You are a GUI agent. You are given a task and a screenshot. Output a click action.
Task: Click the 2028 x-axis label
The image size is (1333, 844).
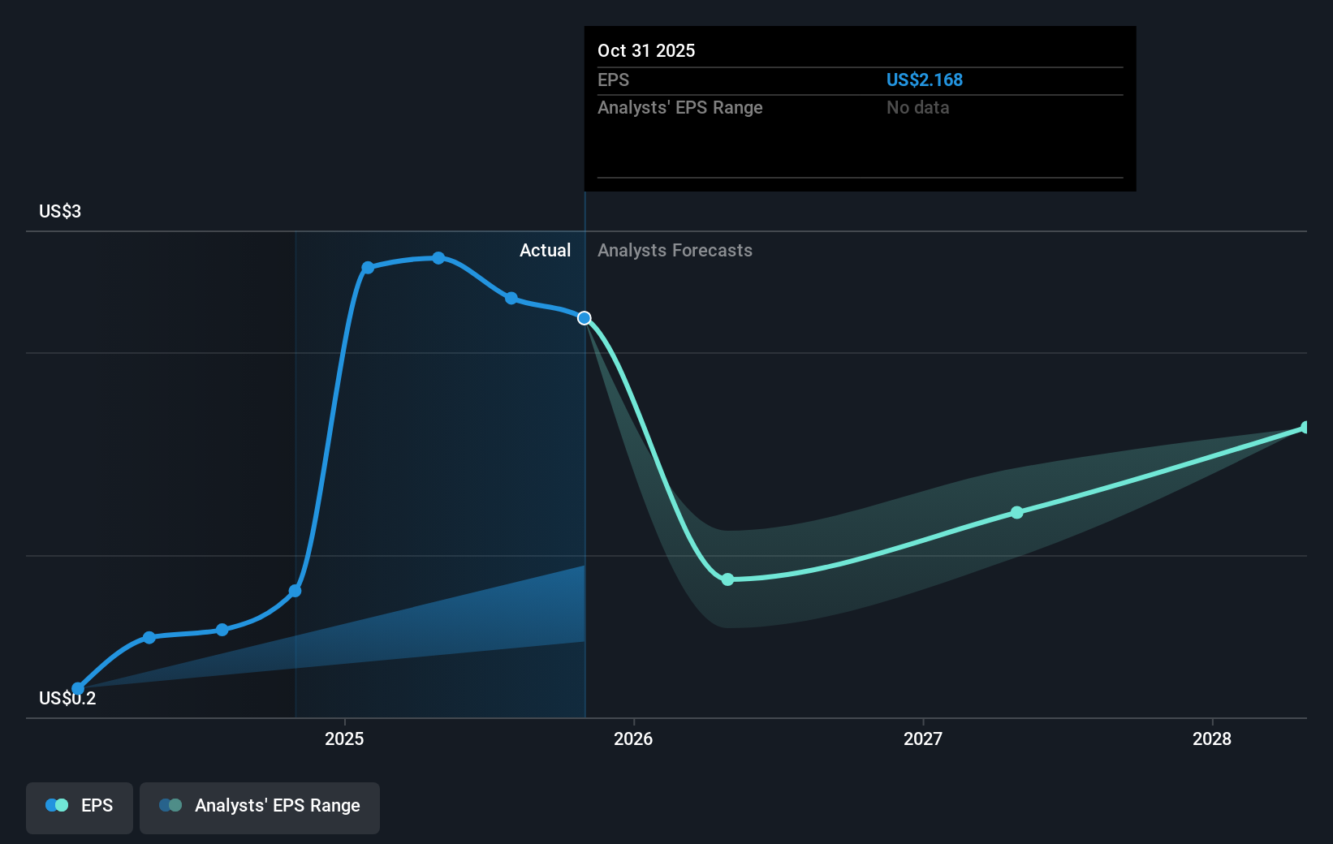[1212, 738]
